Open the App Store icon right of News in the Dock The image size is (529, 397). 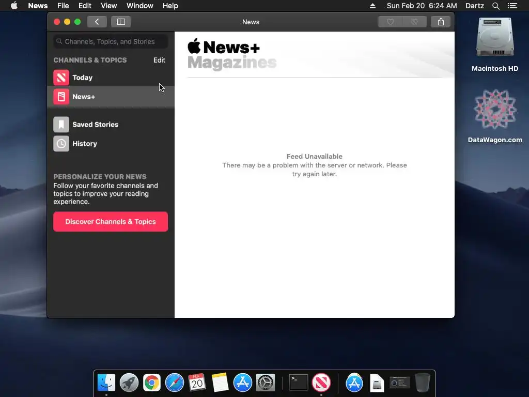click(354, 383)
